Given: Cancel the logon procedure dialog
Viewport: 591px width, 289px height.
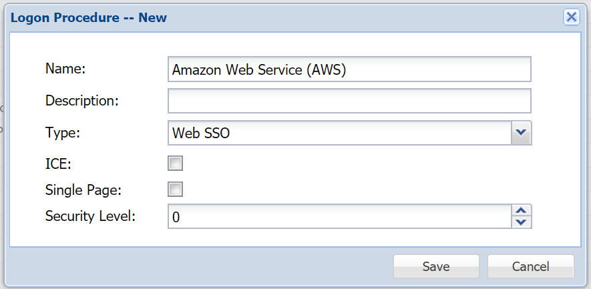Looking at the screenshot, I should point(530,266).
